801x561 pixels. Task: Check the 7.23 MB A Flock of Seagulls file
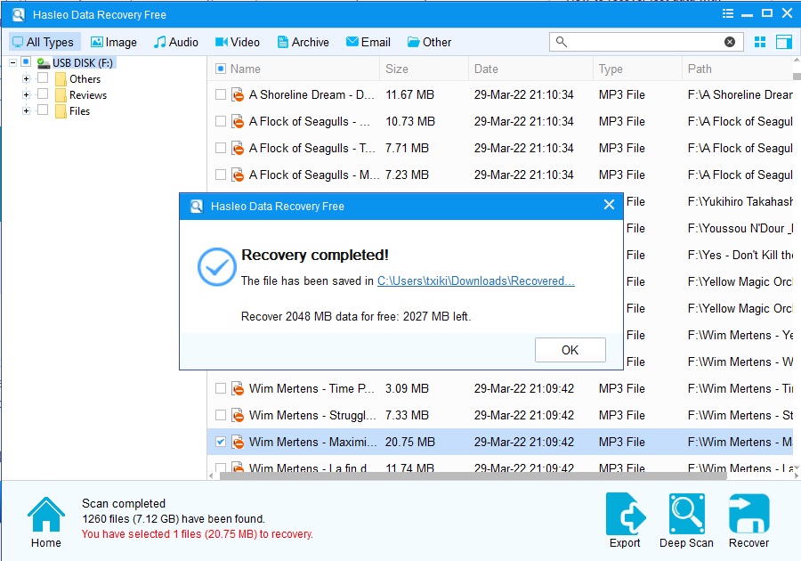221,175
